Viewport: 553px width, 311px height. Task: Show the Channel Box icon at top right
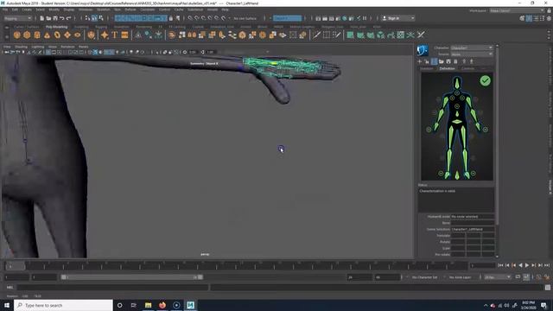(549, 18)
